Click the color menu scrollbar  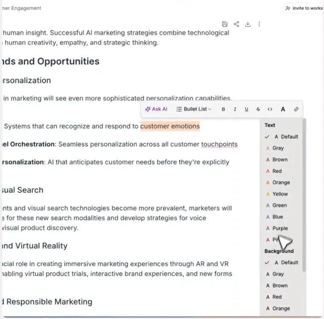[304, 195]
